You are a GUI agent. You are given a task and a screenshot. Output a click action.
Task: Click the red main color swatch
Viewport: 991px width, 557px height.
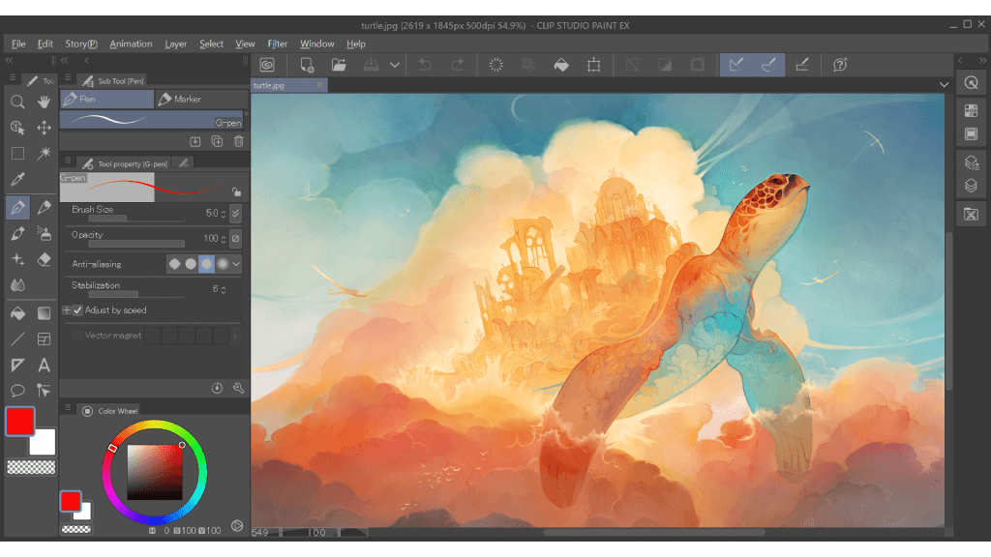point(19,422)
